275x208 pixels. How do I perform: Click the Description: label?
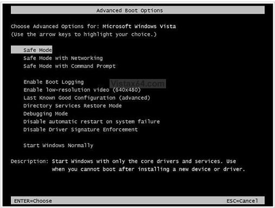(x=29, y=161)
